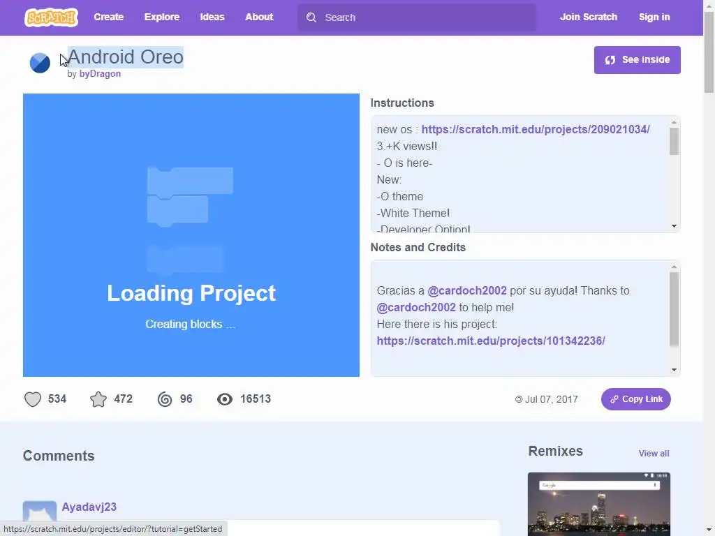Image resolution: width=715 pixels, height=536 pixels.
Task: Click the views eye icon
Action: coord(225,399)
